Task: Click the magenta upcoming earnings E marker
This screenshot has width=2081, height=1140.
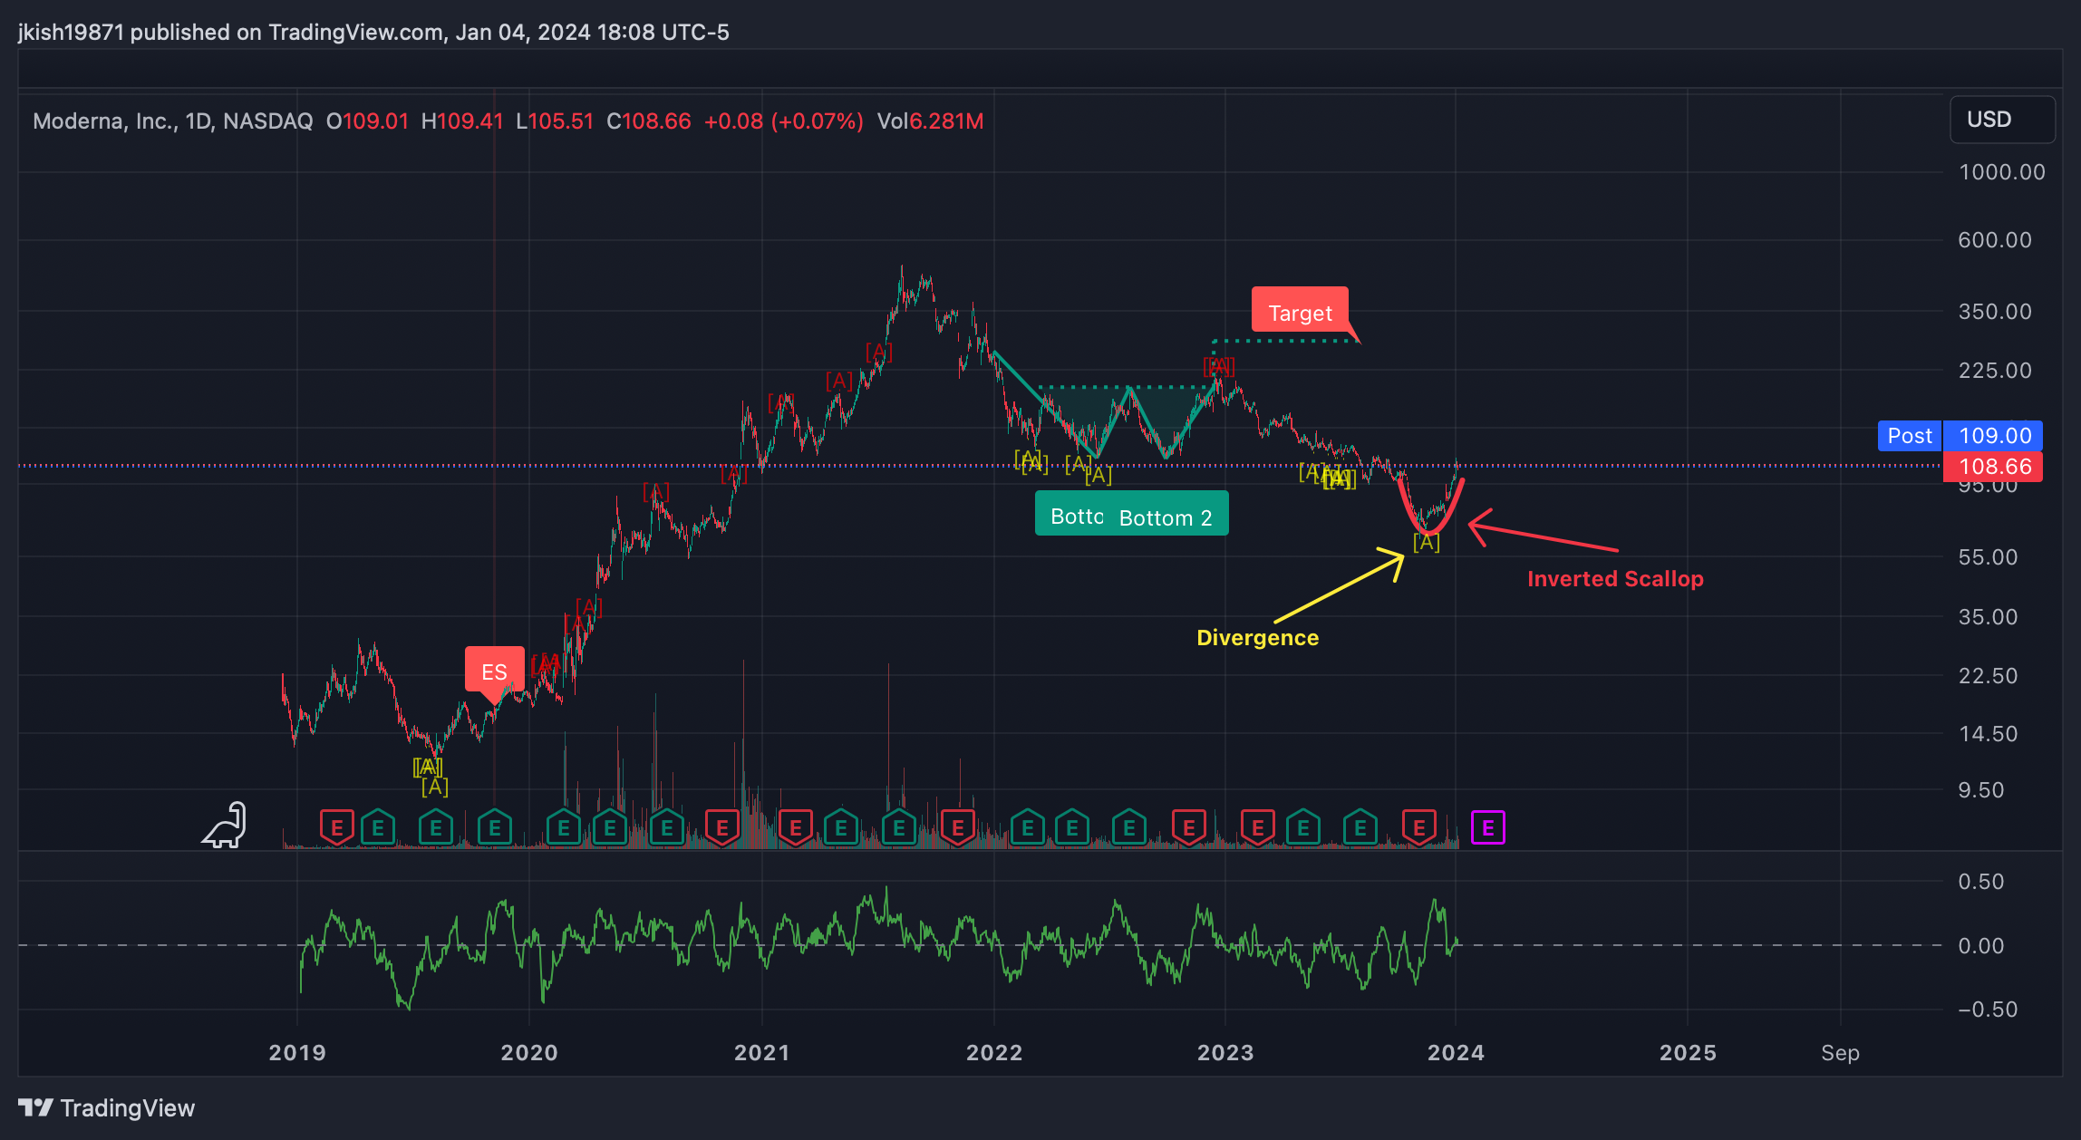Action: click(1487, 827)
